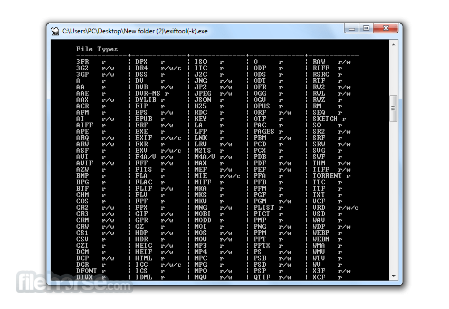Viewport: 449px width, 309px height.
Task: Click the 'HTML' file type entry
Action: 144,258
